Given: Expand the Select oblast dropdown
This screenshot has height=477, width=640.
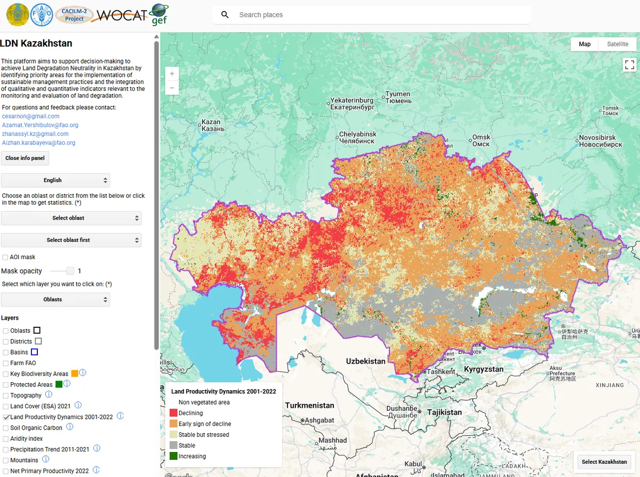Looking at the screenshot, I should 71,218.
